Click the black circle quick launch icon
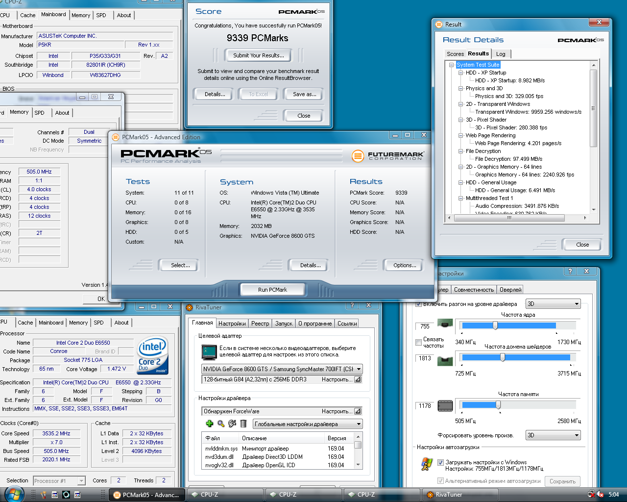627x502 pixels. 66,495
